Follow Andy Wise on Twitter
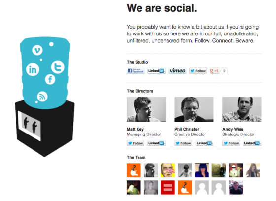 coord(231,143)
